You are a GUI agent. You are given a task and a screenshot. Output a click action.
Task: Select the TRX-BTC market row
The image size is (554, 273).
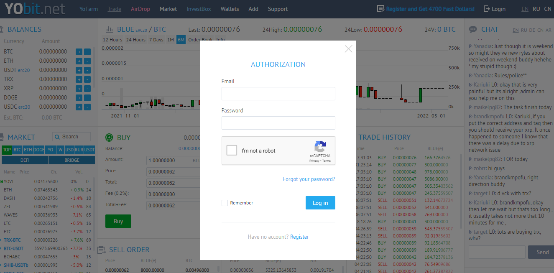point(48,240)
